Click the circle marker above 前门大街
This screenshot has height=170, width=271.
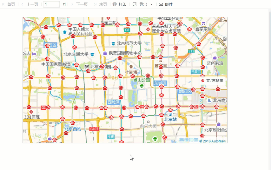[148, 122]
